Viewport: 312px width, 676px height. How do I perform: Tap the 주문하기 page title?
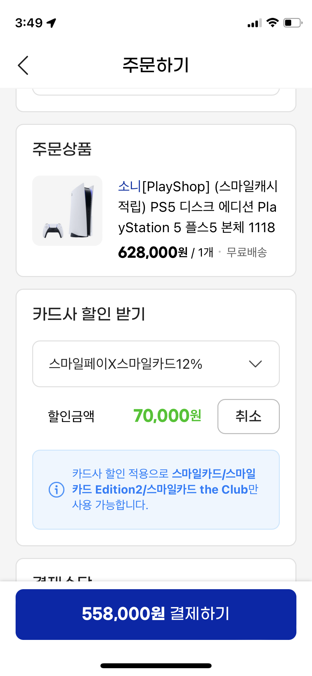pos(156,65)
